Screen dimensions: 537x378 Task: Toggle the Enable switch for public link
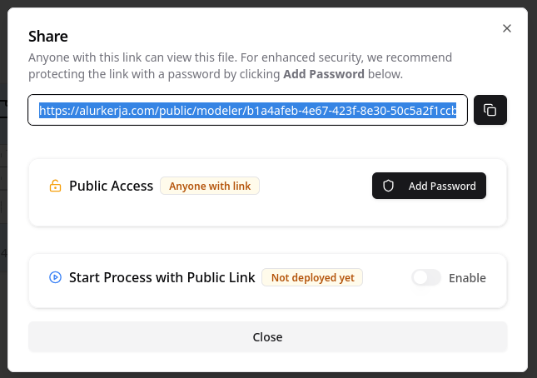426,277
